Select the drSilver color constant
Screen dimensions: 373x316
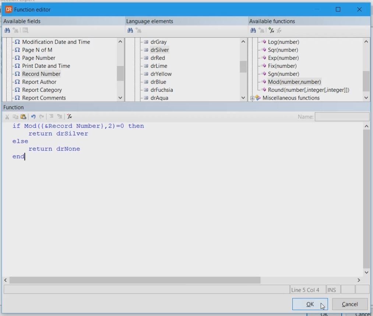point(159,50)
